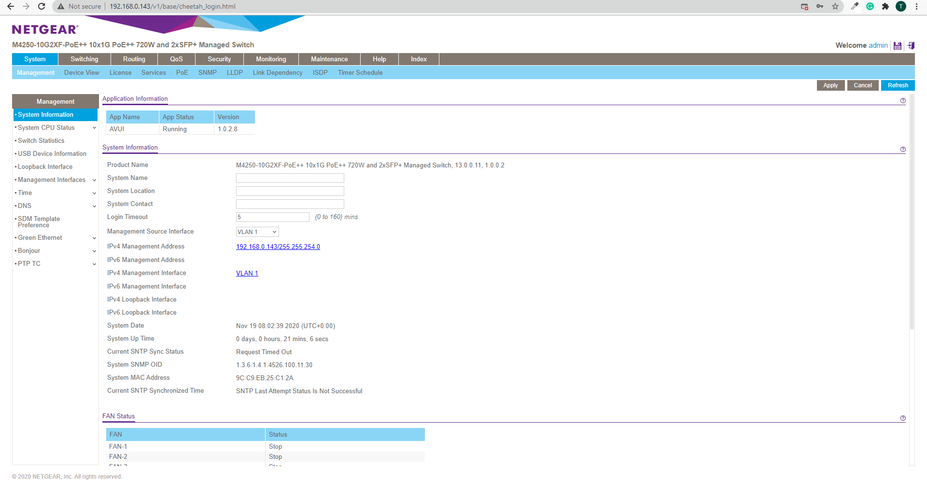The image size is (927, 482).
Task: Click the save configuration disk icon
Action: coord(898,46)
